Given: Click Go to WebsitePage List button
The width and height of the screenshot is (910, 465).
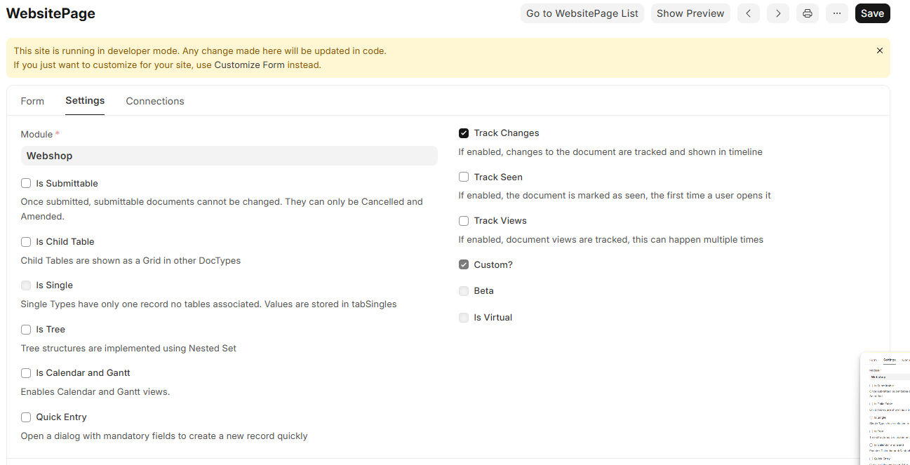Looking at the screenshot, I should pos(582,13).
